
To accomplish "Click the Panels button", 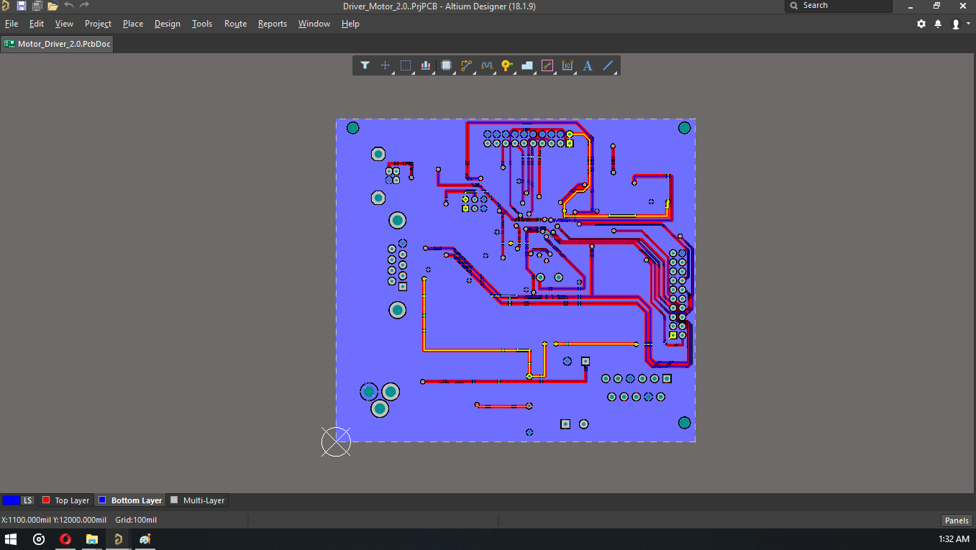I will [x=957, y=521].
